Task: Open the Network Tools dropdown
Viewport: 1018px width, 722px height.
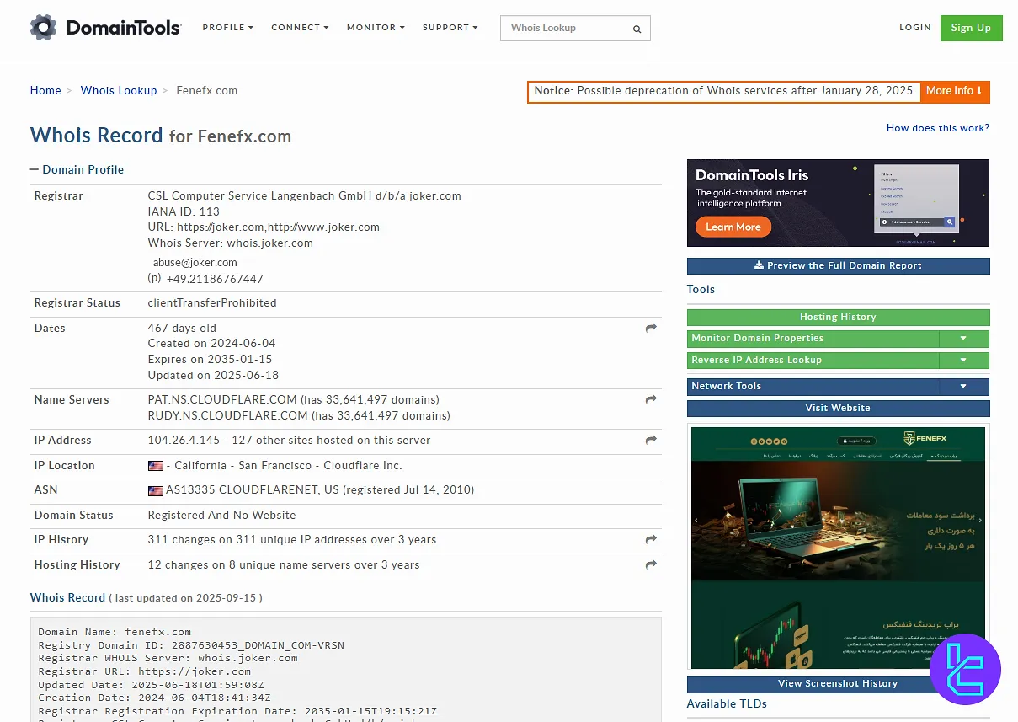Action: pos(962,386)
